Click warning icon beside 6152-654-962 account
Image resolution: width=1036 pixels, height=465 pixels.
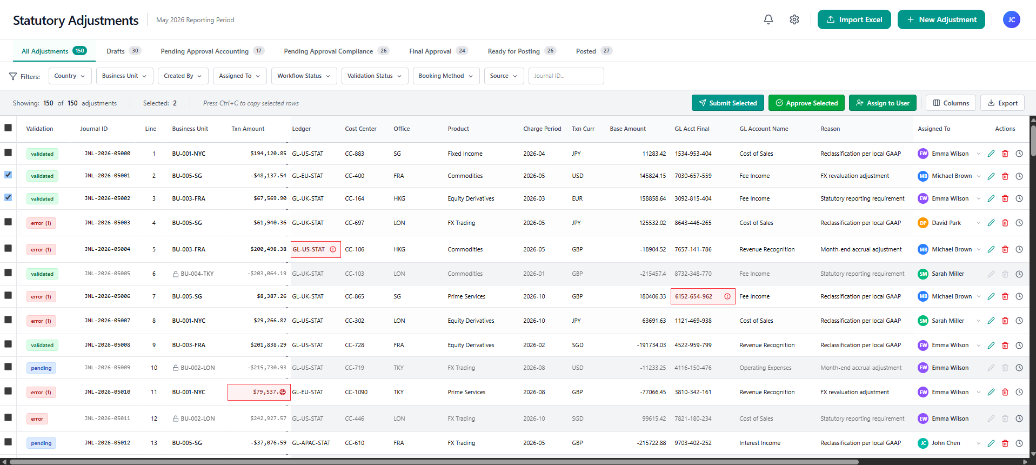pos(727,296)
